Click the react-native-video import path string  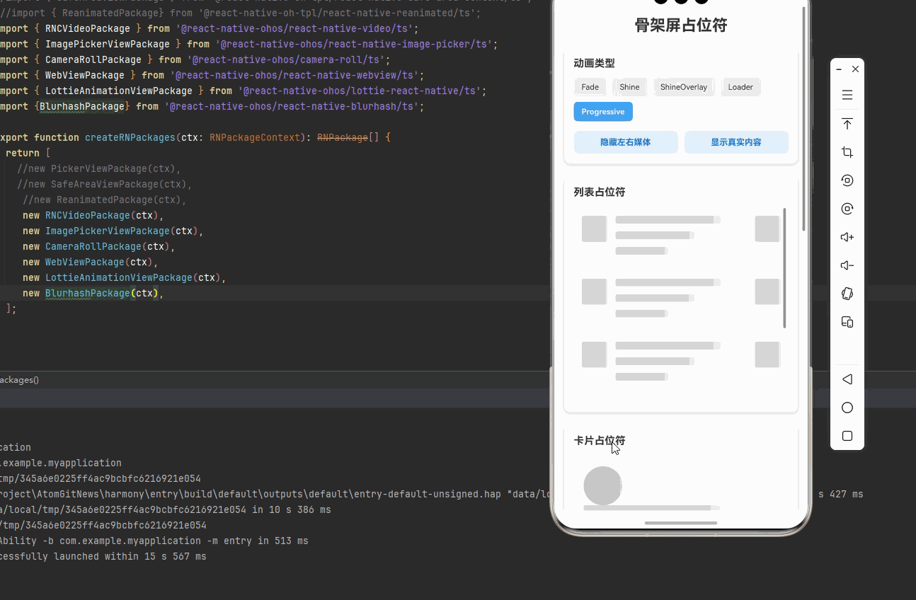(294, 28)
